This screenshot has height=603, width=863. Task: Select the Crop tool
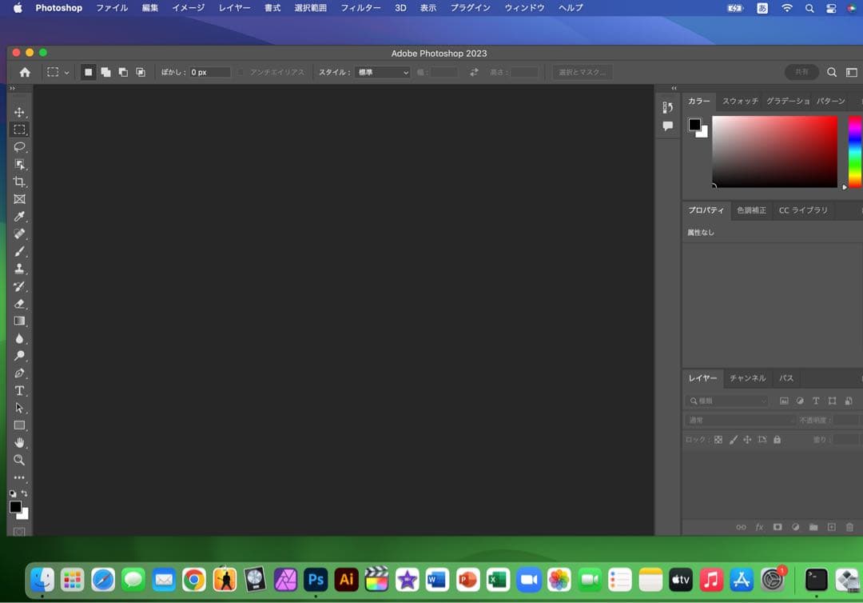coord(20,182)
